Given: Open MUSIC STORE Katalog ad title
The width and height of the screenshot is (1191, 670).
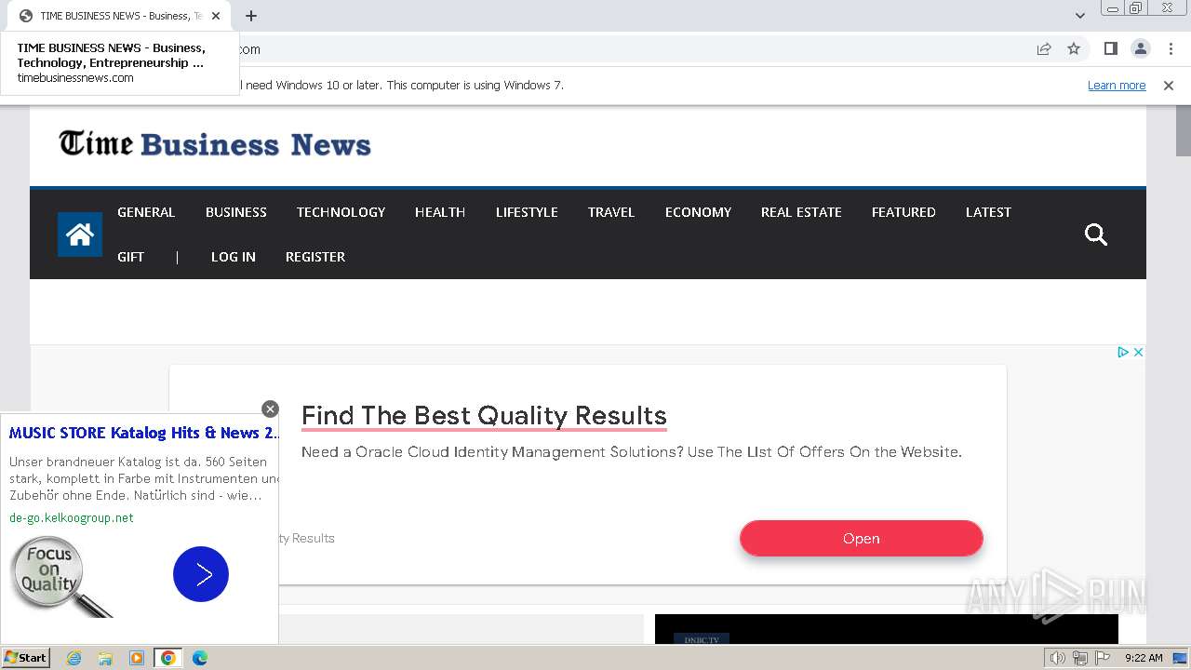Looking at the screenshot, I should coord(144,433).
